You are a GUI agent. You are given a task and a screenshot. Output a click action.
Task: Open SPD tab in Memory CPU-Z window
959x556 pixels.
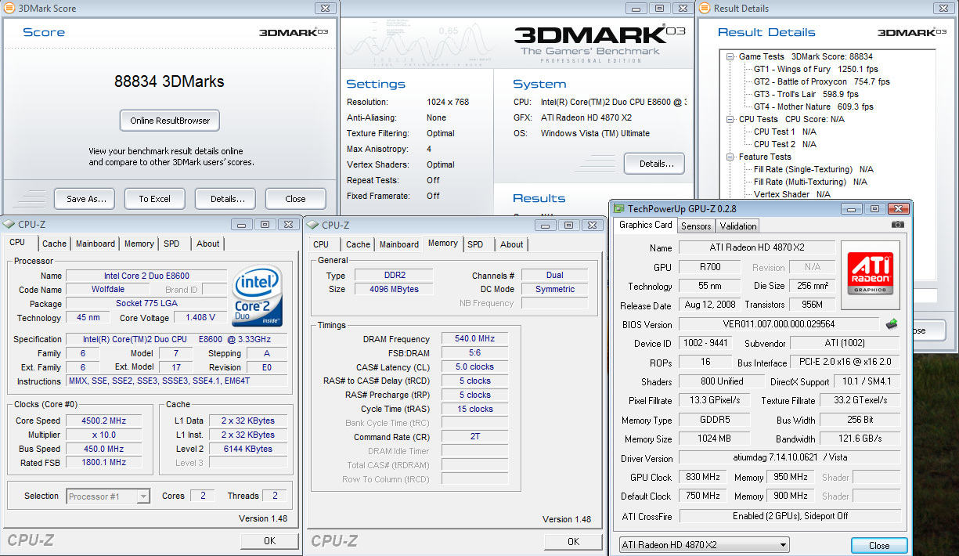click(x=475, y=244)
